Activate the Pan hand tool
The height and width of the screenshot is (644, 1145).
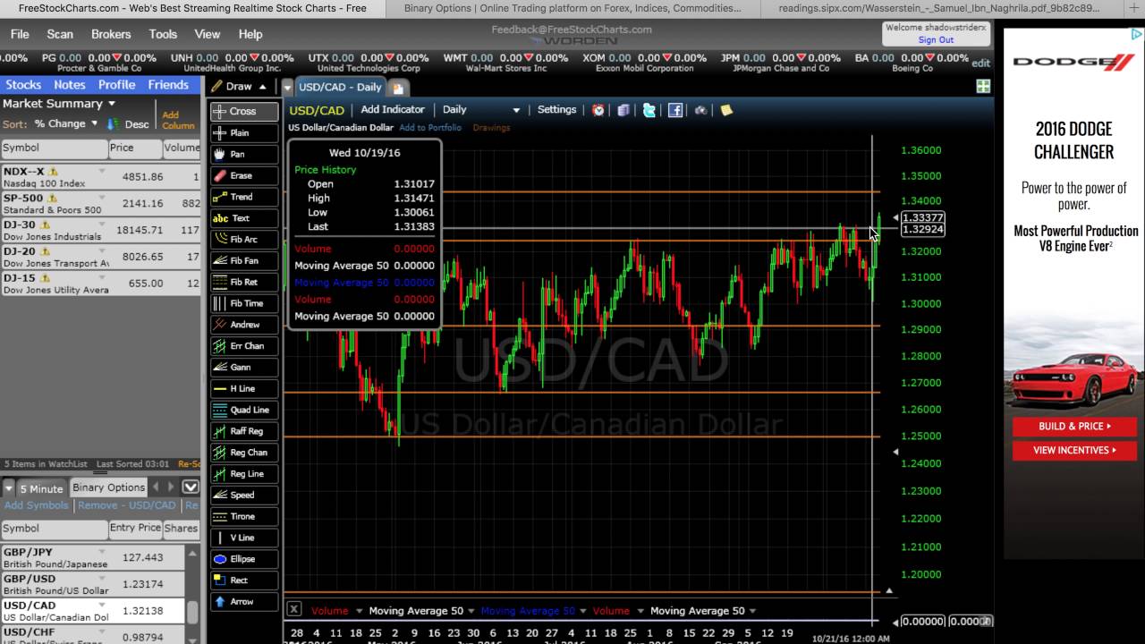tap(244, 154)
